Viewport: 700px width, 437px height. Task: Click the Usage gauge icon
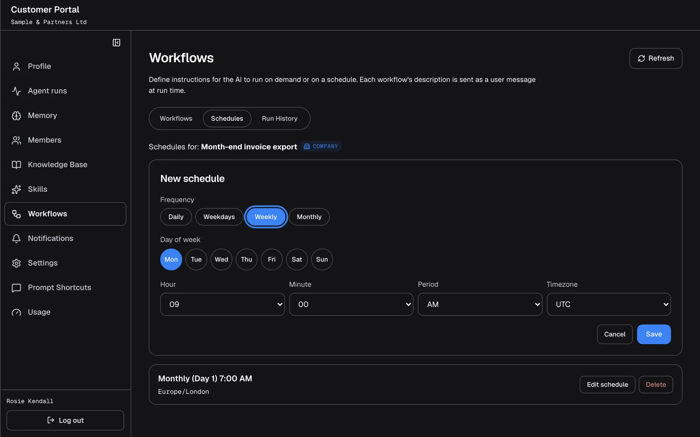coord(16,312)
